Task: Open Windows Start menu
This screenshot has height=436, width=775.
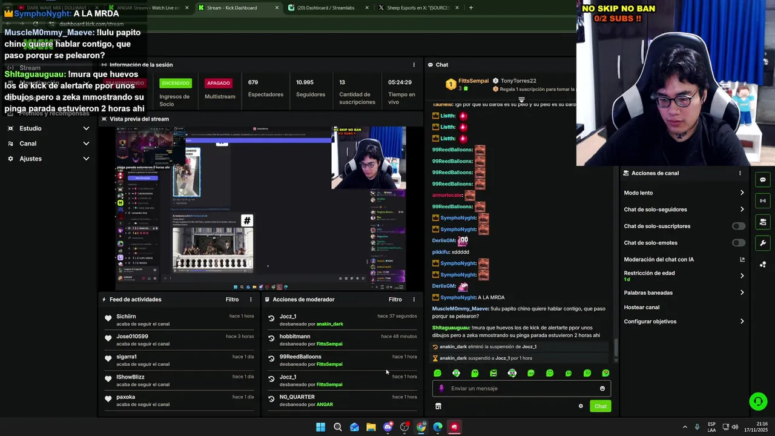Action: (320, 427)
